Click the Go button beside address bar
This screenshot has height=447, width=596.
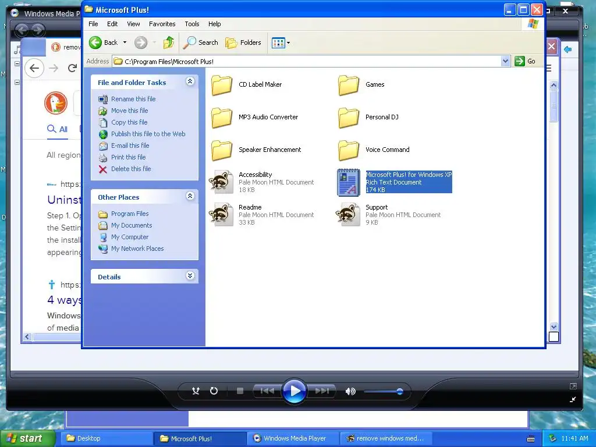tap(525, 61)
